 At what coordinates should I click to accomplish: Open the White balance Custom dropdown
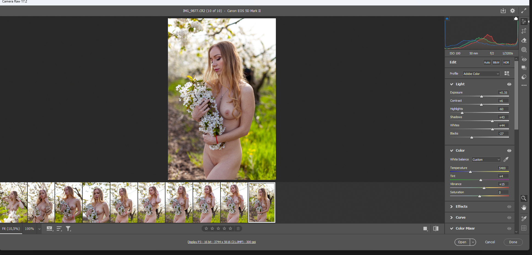[486, 160]
